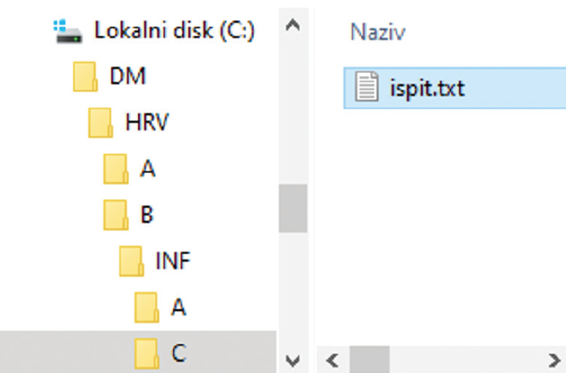Image resolution: width=566 pixels, height=373 pixels.
Task: Click the Lokalni disk (C:) label
Action: [174, 31]
